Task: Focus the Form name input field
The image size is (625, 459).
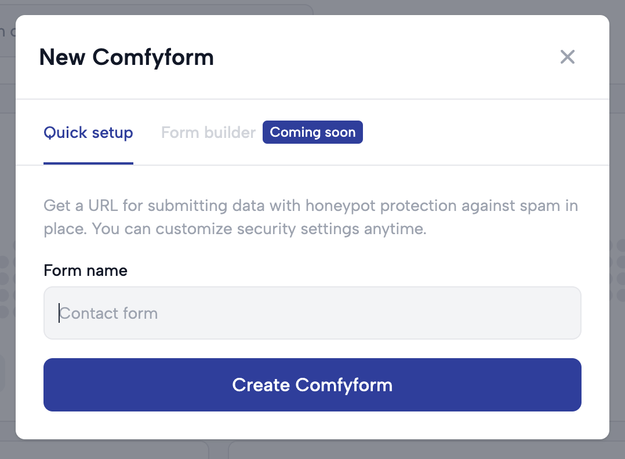Action: [312, 313]
